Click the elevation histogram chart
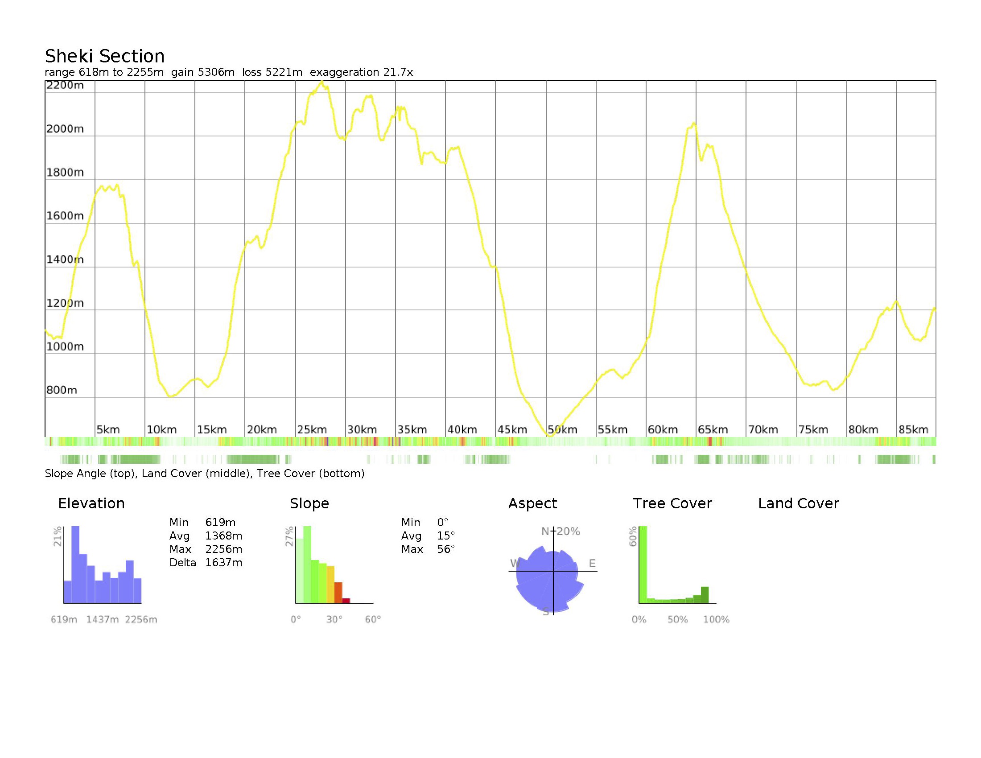 [x=103, y=564]
